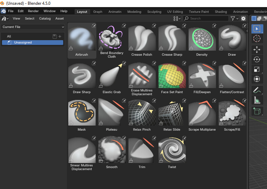The height and width of the screenshot is (189, 267).
Task: Select the Flatten/Contrast brush
Action: [x=232, y=78]
